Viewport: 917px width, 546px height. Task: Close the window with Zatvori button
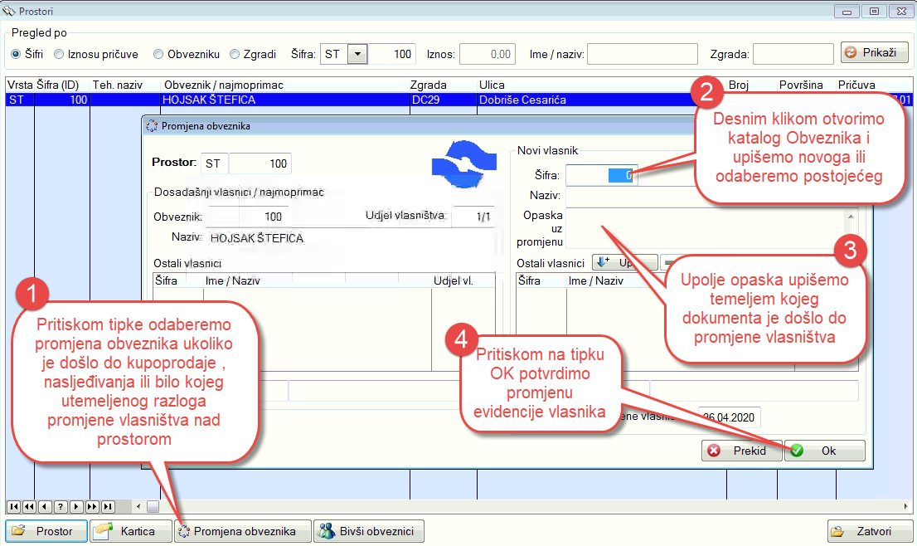(867, 531)
